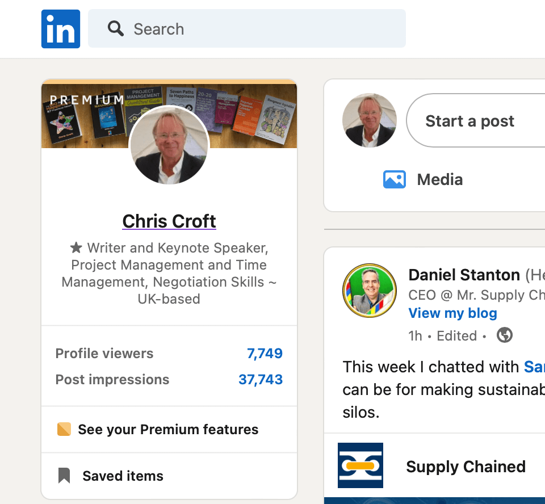Open Daniel Stanton's name link
The height and width of the screenshot is (504, 545).
click(464, 275)
